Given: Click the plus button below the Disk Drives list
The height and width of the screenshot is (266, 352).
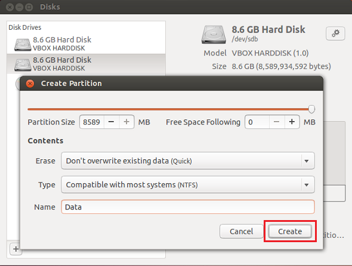Looking at the screenshot, I should (x=16, y=249).
